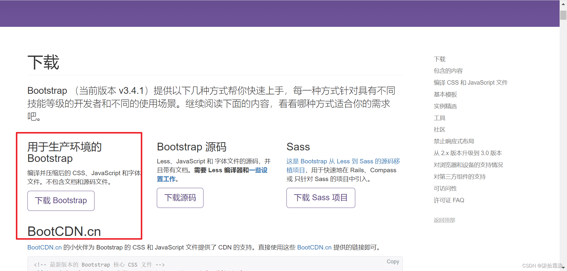Image resolution: width=567 pixels, height=271 pixels.
Task: Open 工具 sidebar entry
Action: point(439,118)
